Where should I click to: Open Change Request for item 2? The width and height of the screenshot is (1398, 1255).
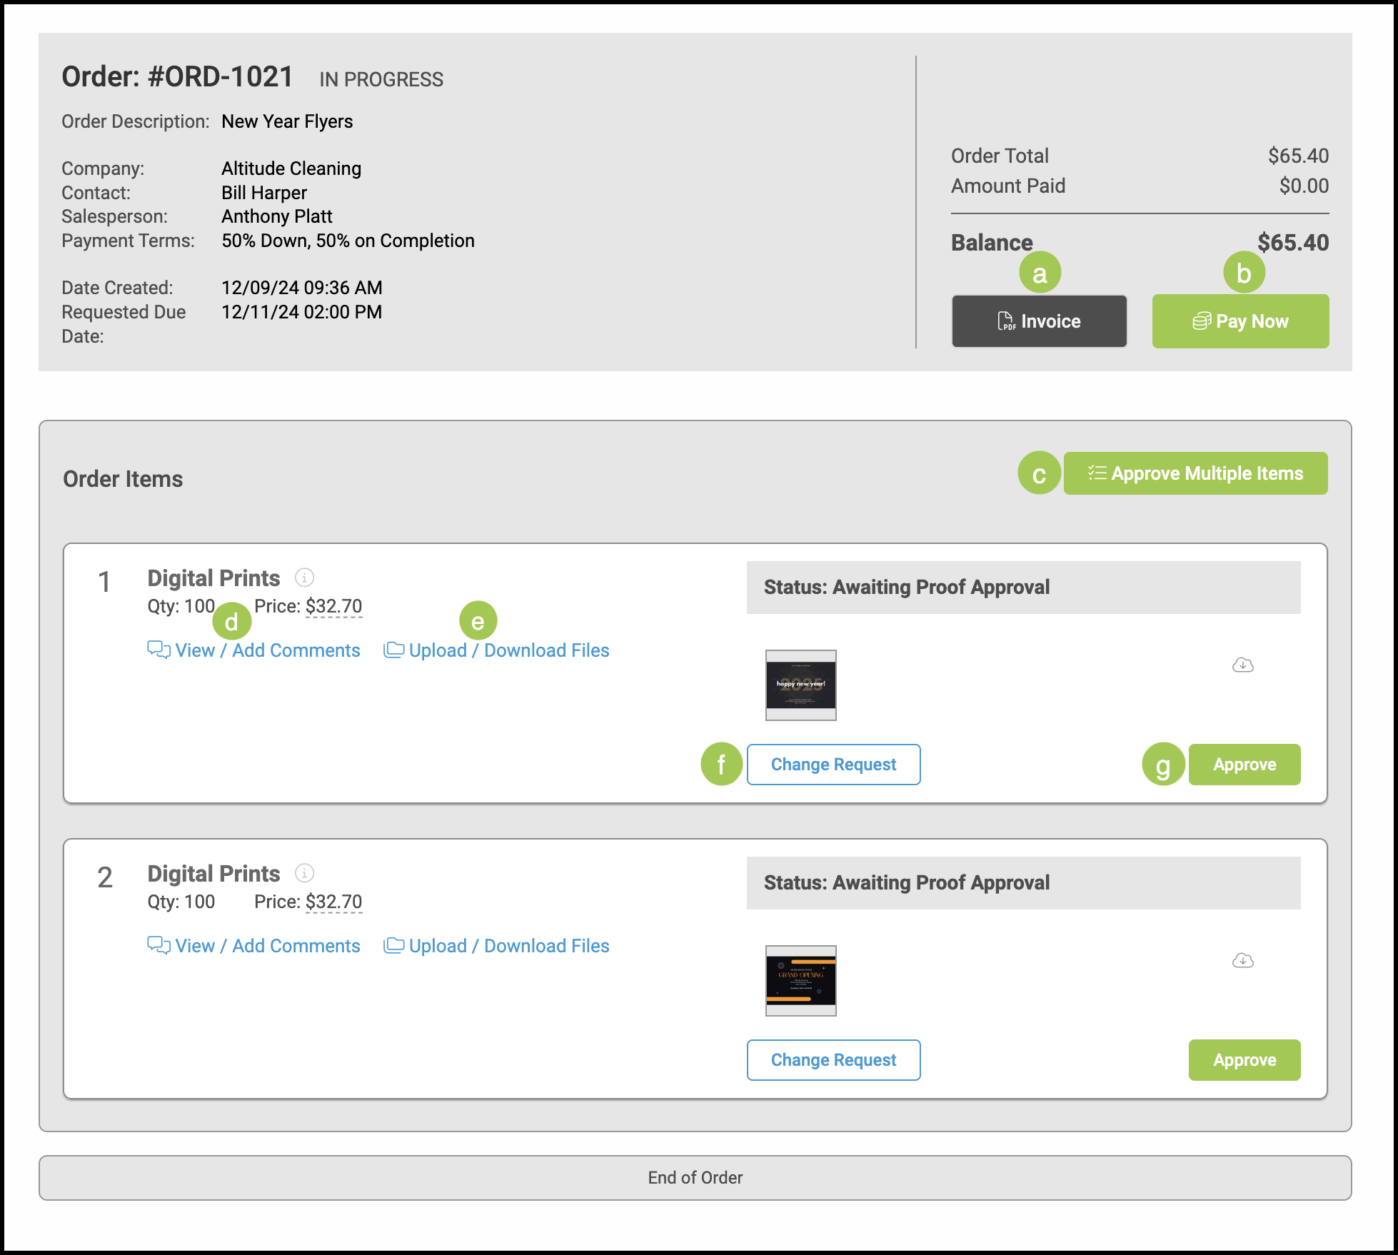click(x=833, y=1060)
